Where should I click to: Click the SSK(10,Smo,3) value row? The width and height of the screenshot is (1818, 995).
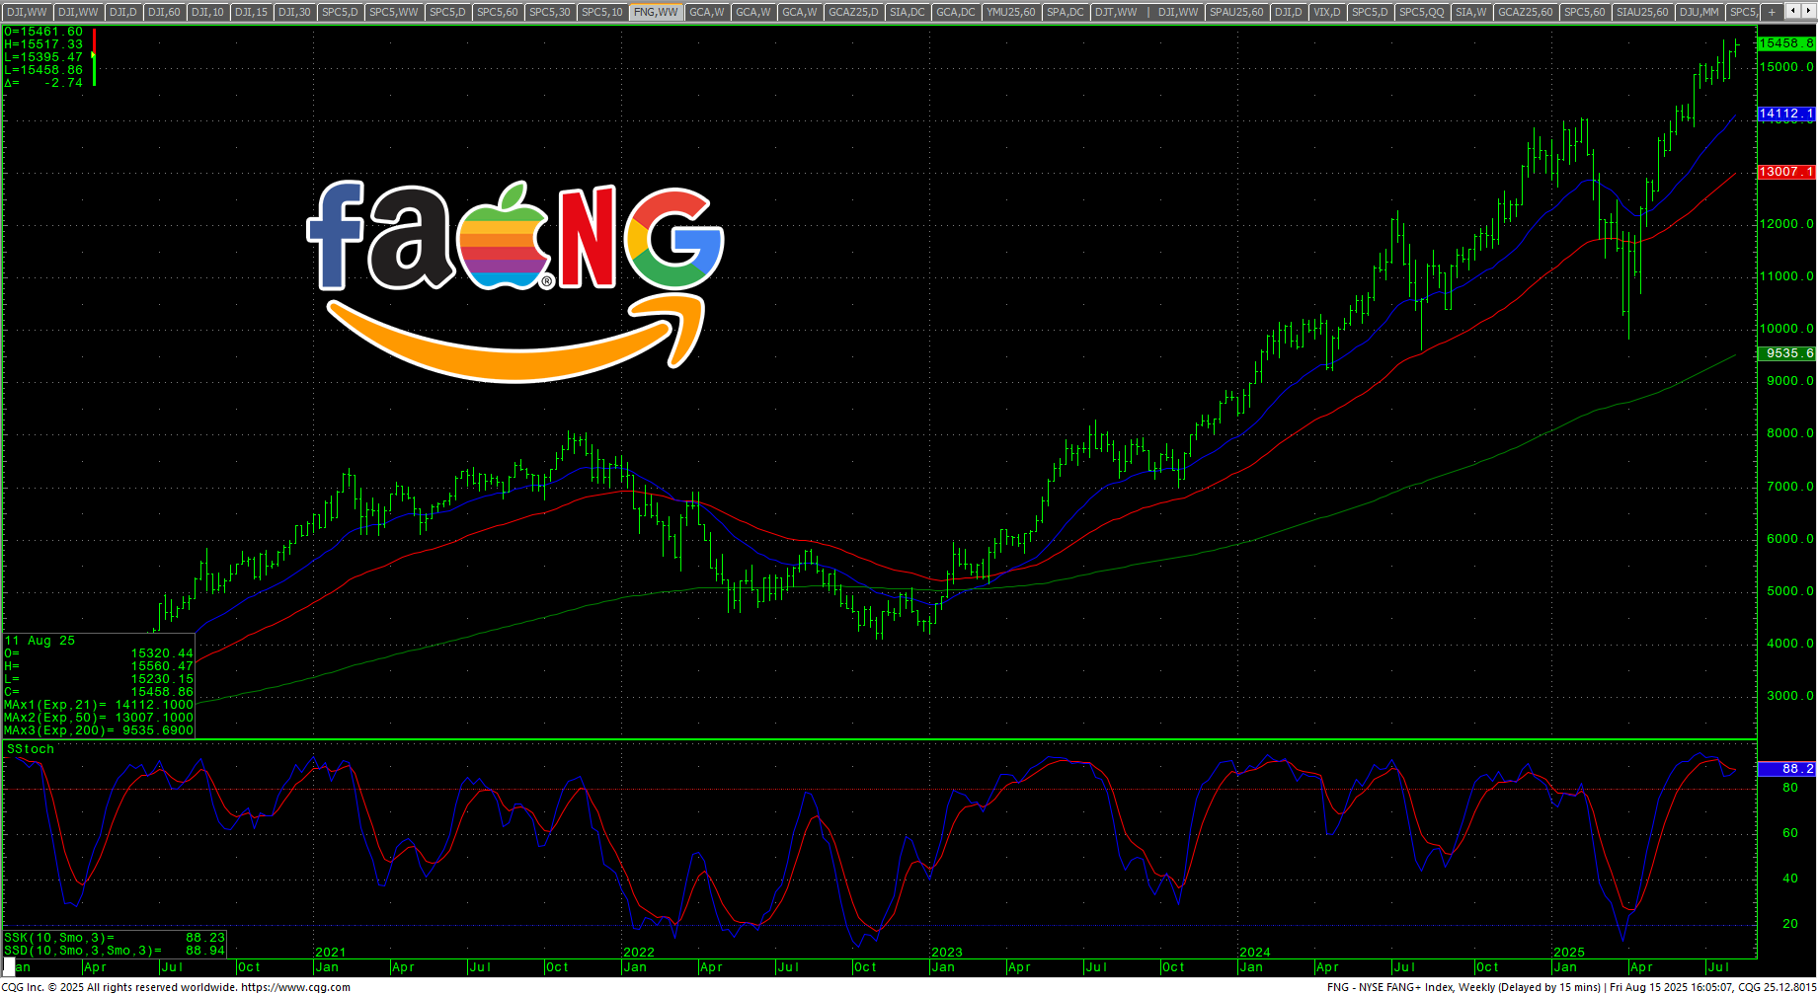point(115,938)
